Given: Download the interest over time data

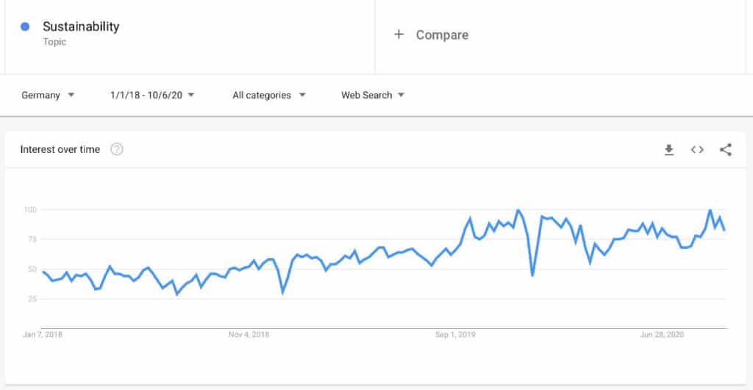Looking at the screenshot, I should (668, 150).
